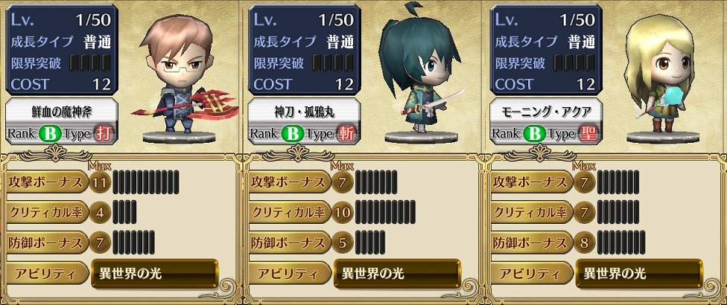Click the red 聖 type icon
Screen dimensions: 727x305
click(x=588, y=134)
